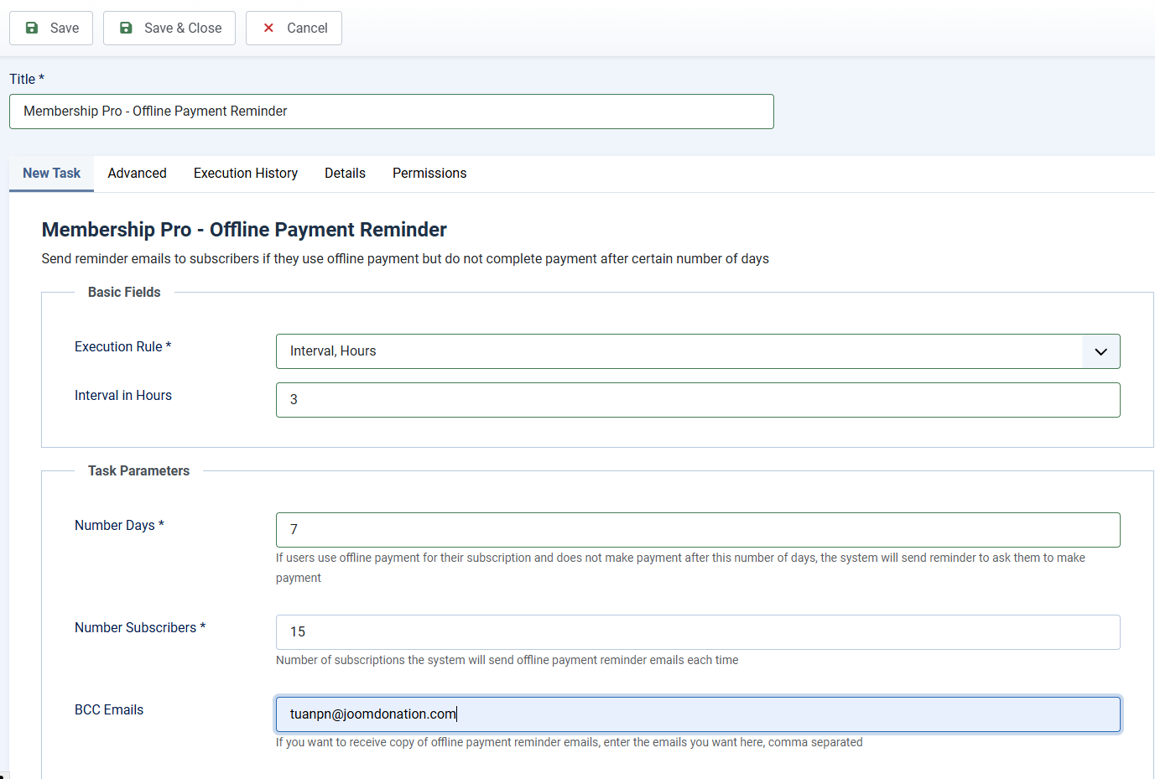
Task: Click the Membership Pro - Offline Payment Reminder heading
Action: 244,230
